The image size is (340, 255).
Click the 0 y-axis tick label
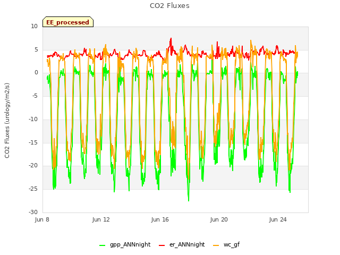click(36, 73)
